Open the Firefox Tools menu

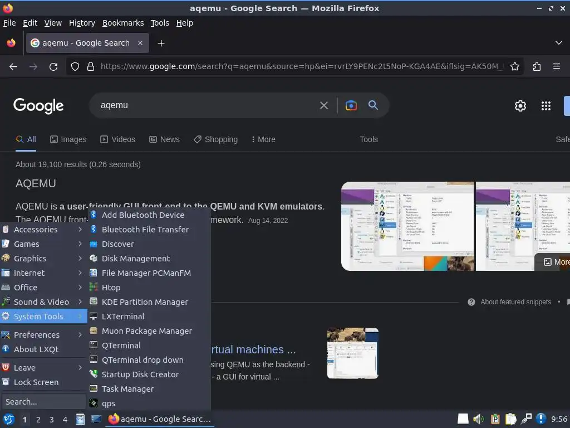pos(160,23)
